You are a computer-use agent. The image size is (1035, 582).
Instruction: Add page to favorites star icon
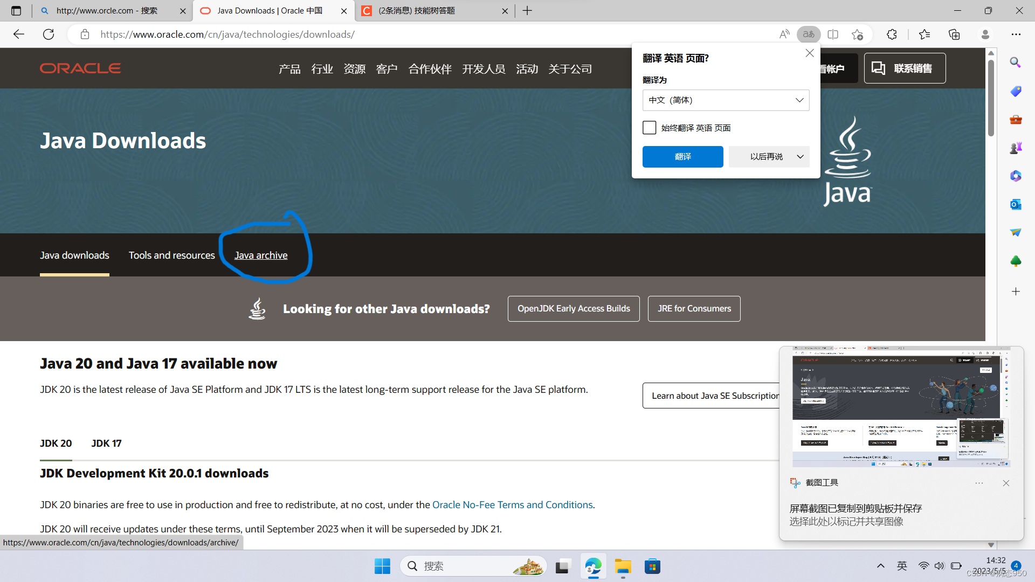tap(857, 34)
